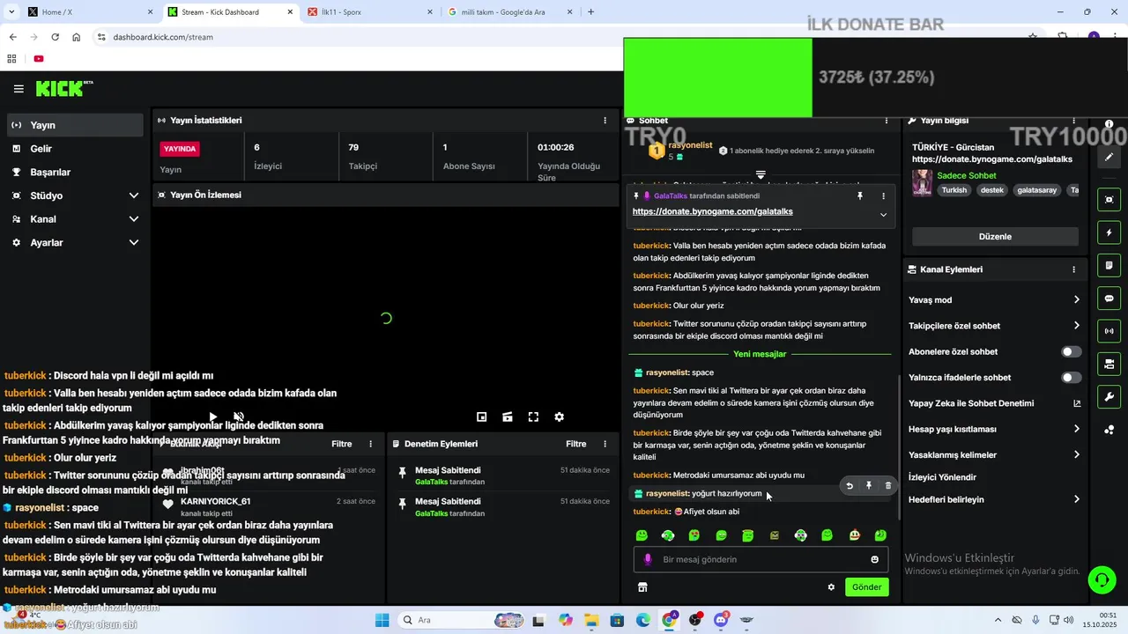Click the lightning bolt quick action icon
The width and height of the screenshot is (1128, 634).
[1109, 233]
